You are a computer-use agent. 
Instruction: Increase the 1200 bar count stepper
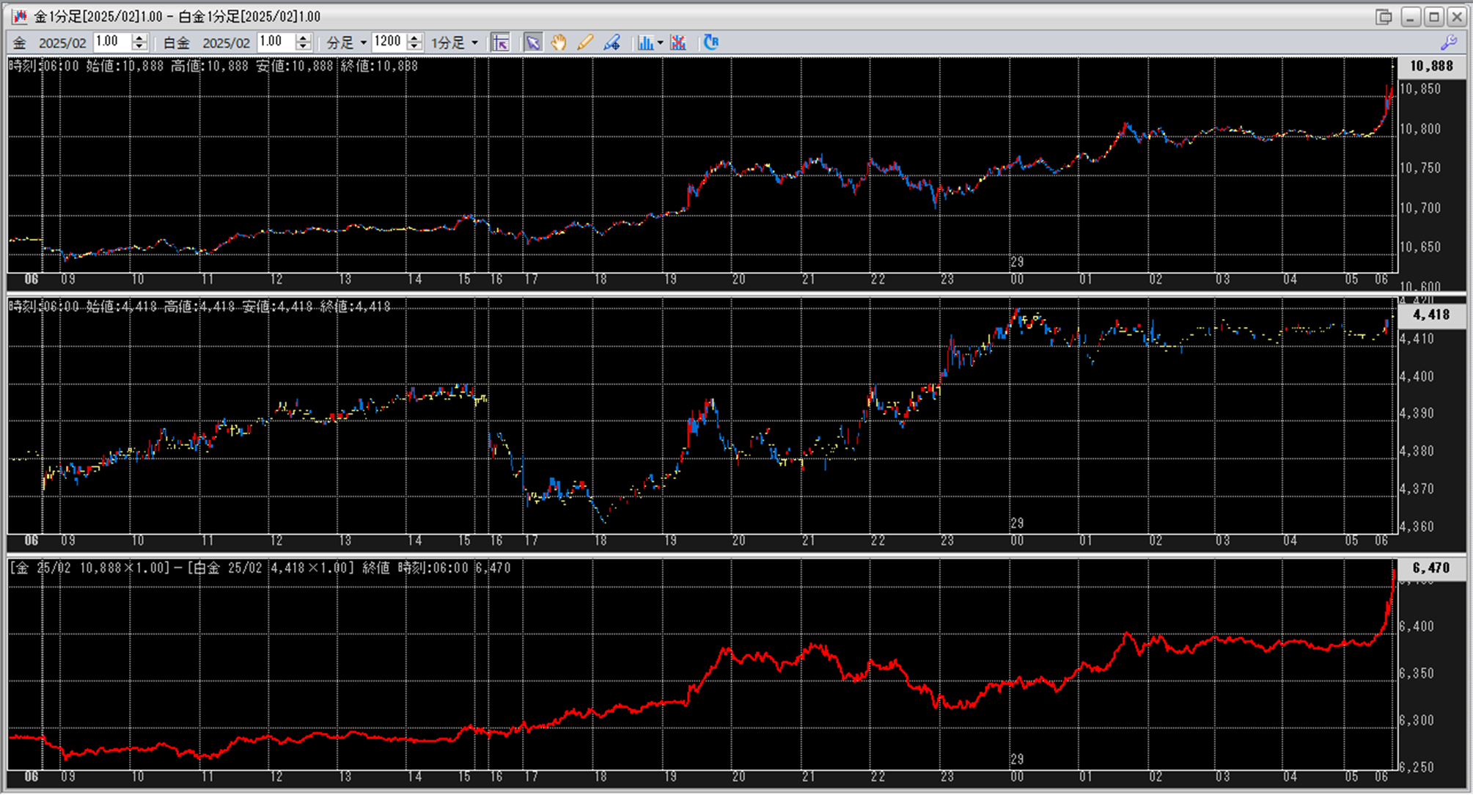point(414,38)
